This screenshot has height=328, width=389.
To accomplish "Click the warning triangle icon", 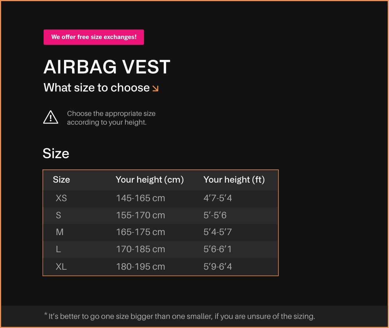I will click(51, 117).
